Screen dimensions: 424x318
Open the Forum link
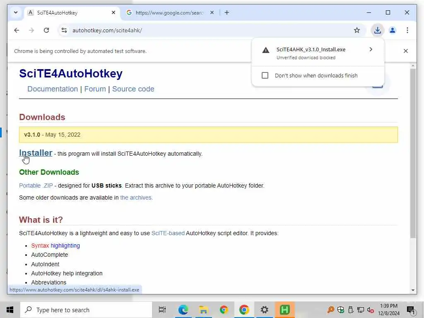(x=95, y=89)
